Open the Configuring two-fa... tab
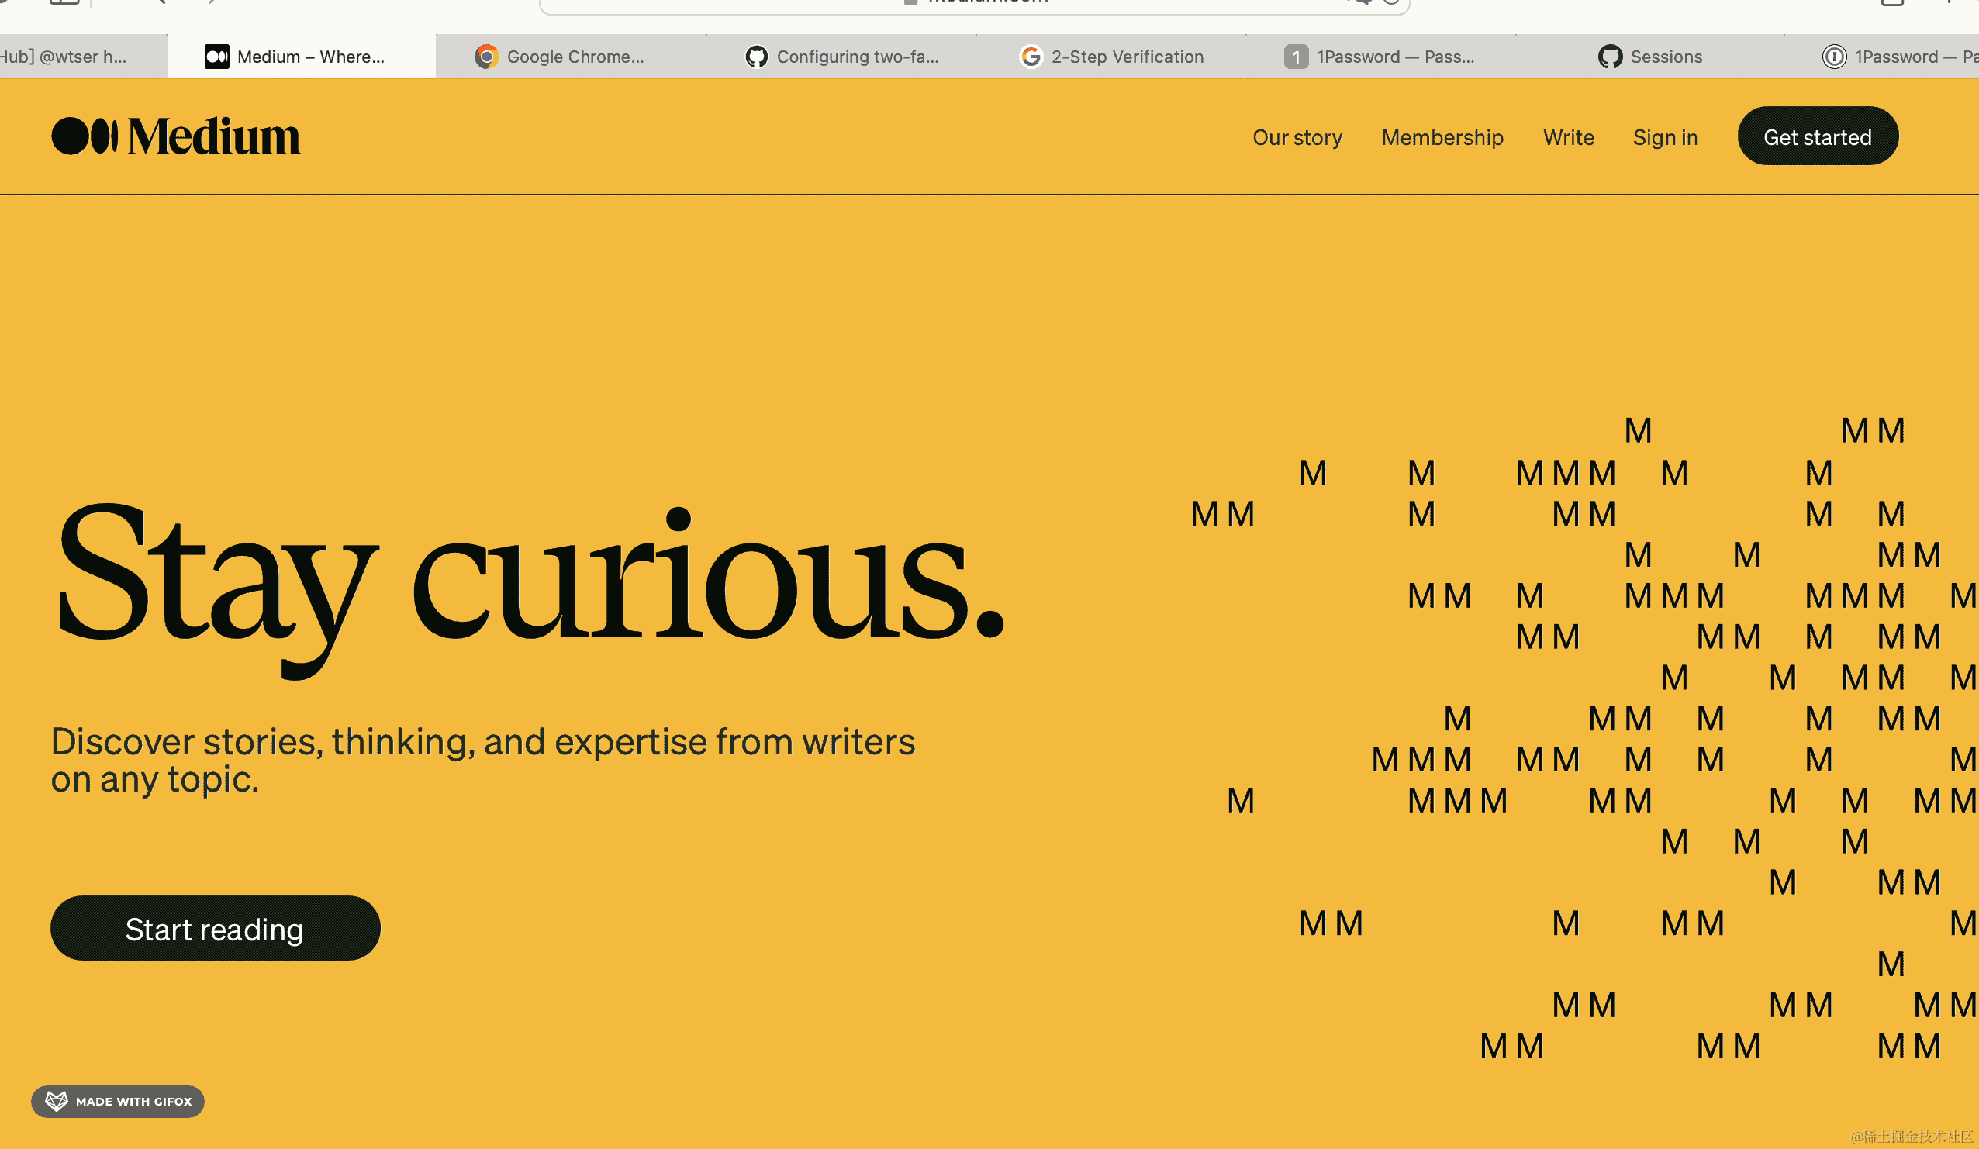 coord(857,57)
